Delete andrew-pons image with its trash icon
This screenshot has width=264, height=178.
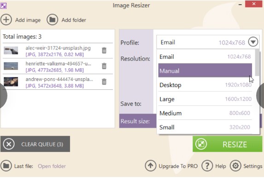104,81
